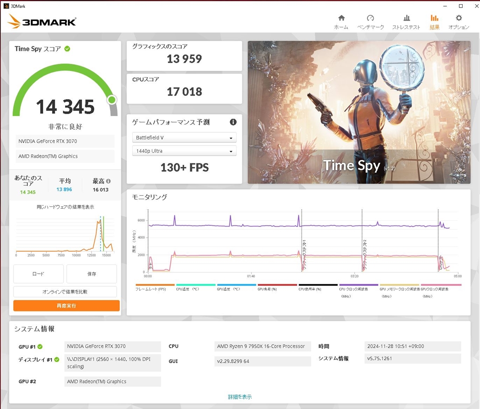Open the ストレステスト chart icon
The height and width of the screenshot is (409, 480).
coord(406,18)
